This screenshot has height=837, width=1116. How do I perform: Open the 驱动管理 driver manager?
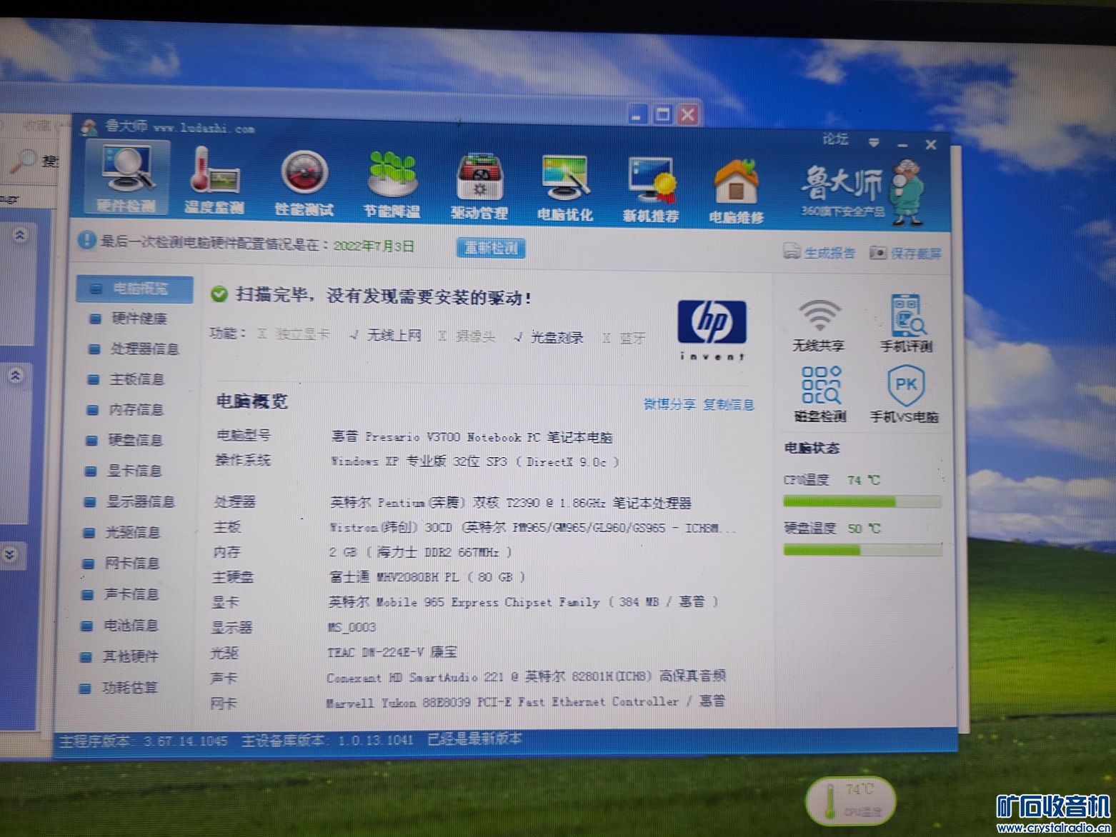pos(479,186)
